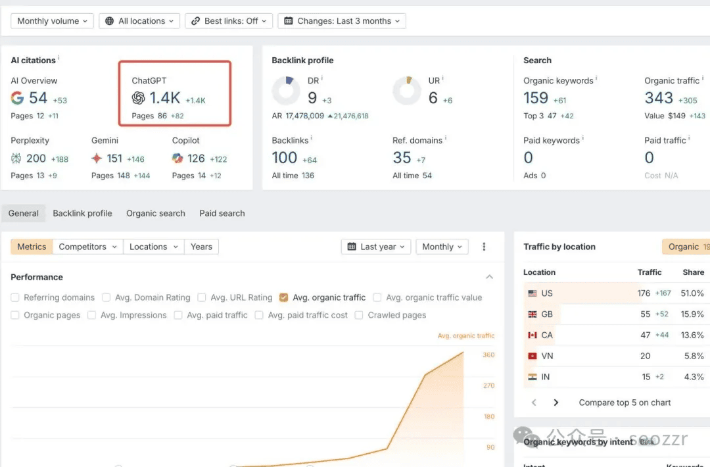Go to next locations page arrow
Viewport: 710px width, 467px height.
pos(556,403)
